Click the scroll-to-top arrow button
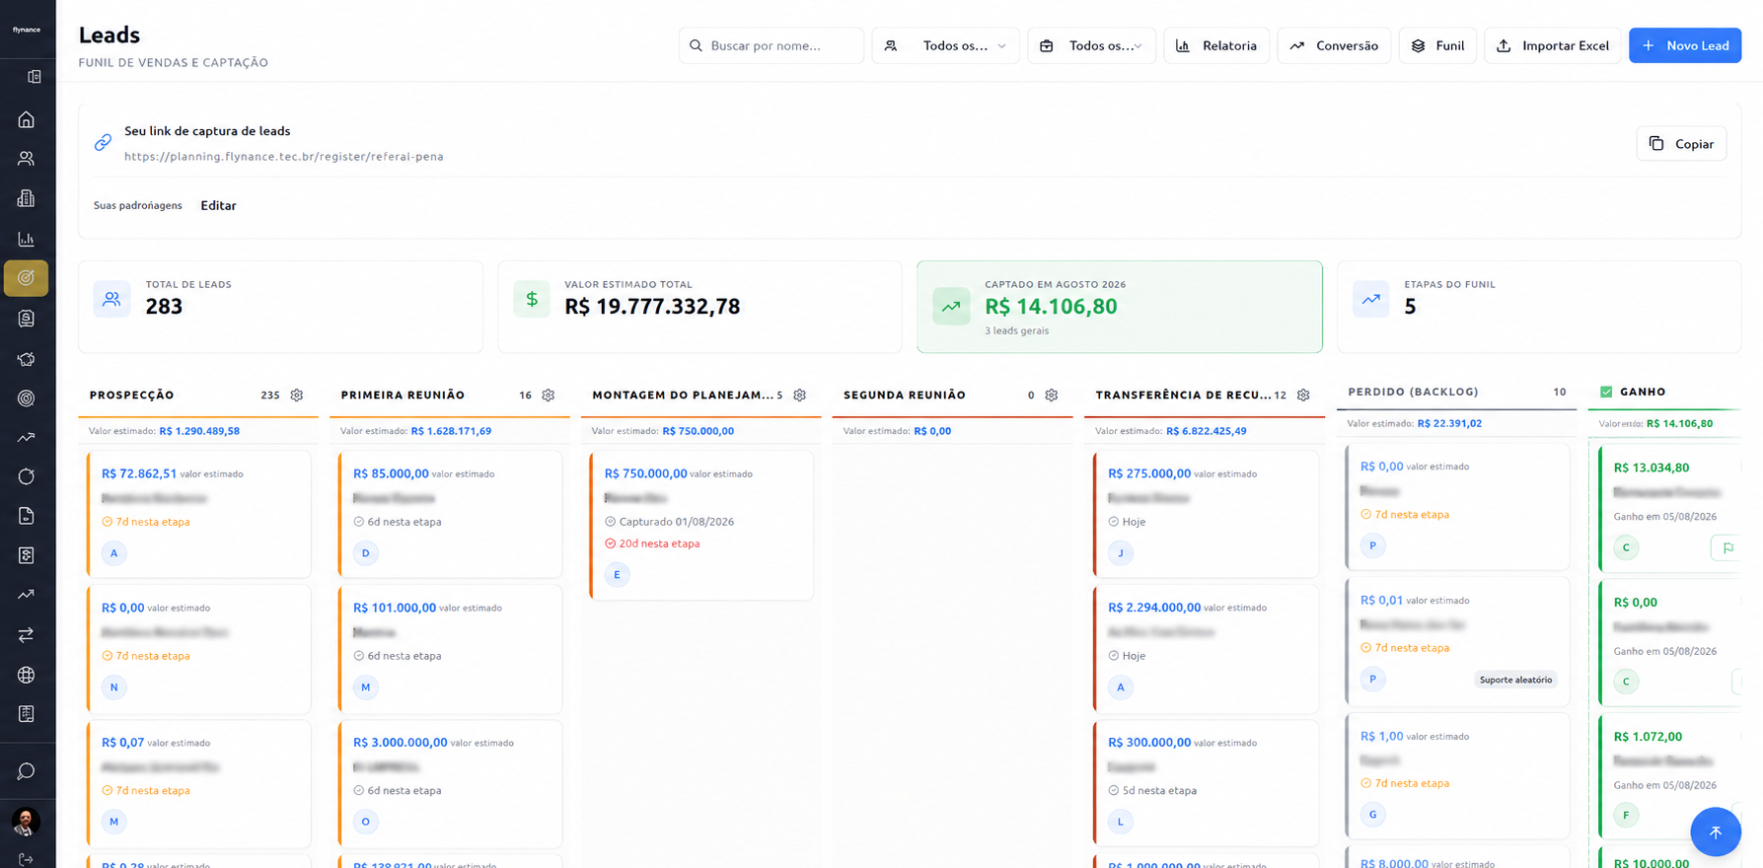This screenshot has height=868, width=1763. coord(1716,832)
